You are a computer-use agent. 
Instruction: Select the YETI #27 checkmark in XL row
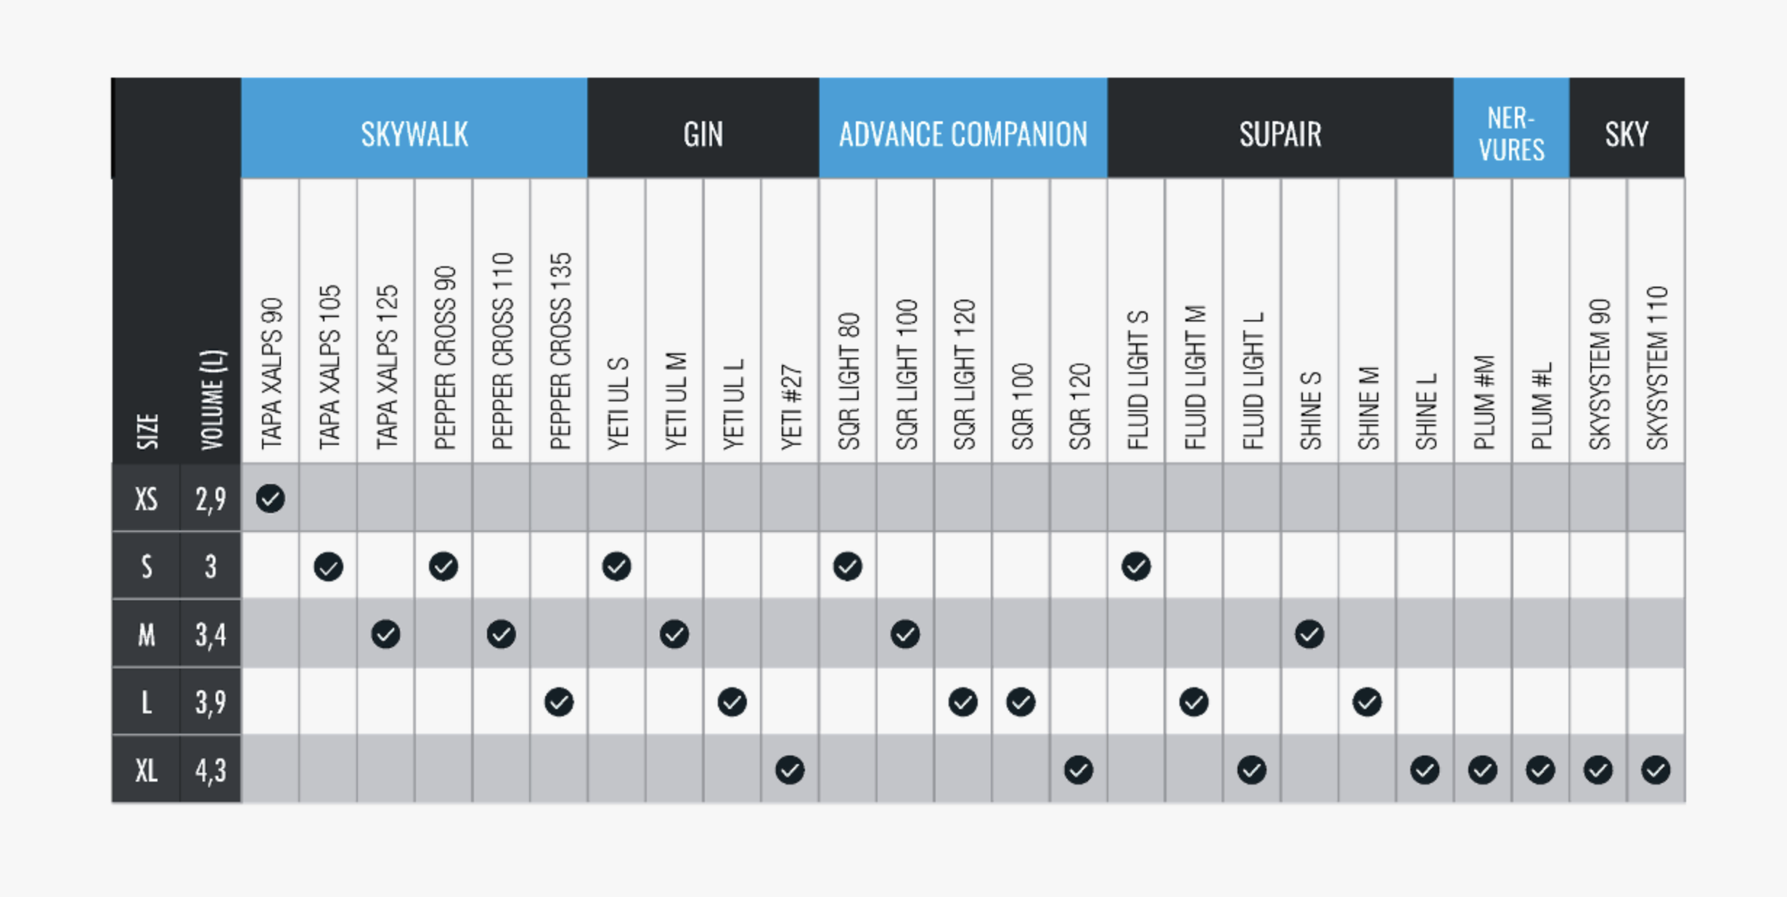tap(790, 770)
